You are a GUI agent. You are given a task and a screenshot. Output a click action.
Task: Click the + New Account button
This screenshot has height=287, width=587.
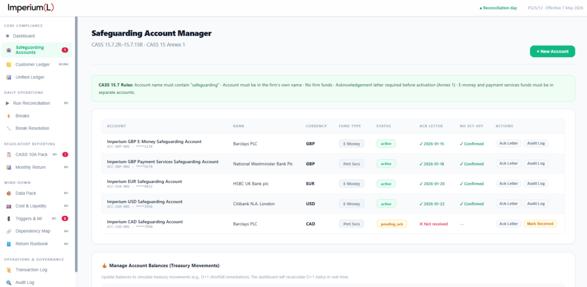[x=552, y=51]
